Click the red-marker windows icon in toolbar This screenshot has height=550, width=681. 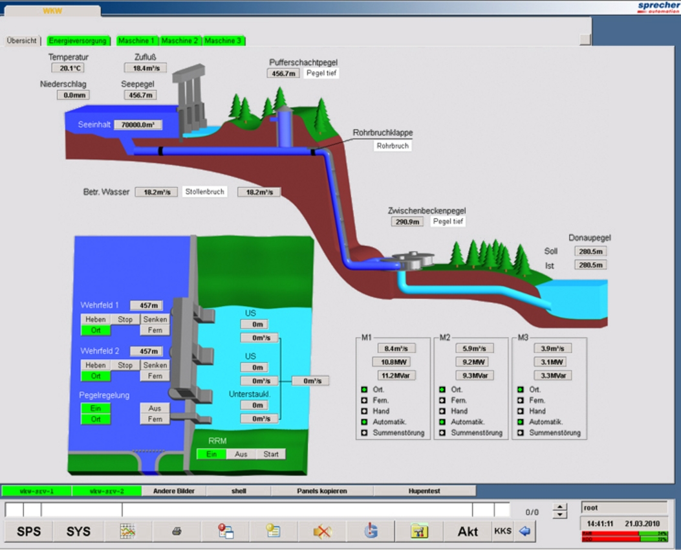(x=225, y=531)
